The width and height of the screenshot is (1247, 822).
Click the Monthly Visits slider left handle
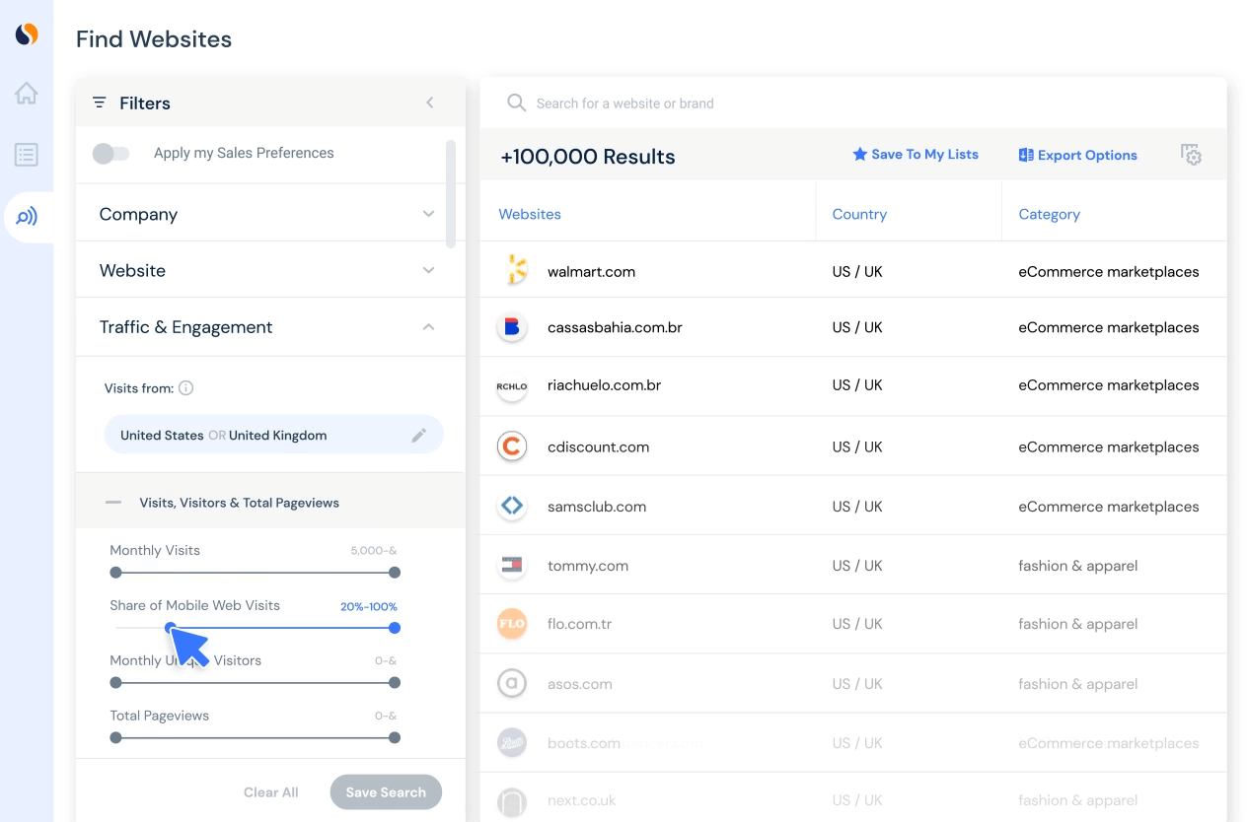(116, 573)
